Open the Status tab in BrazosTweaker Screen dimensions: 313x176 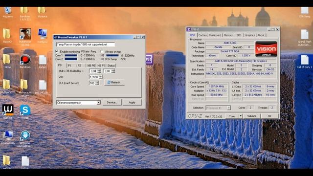tap(111, 66)
